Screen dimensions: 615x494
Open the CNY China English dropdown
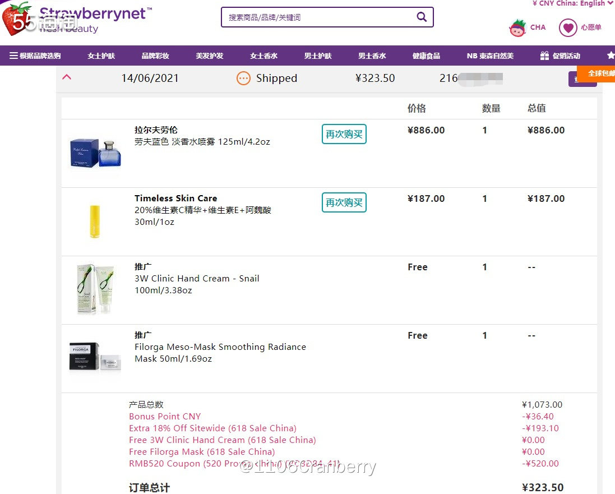(572, 3)
